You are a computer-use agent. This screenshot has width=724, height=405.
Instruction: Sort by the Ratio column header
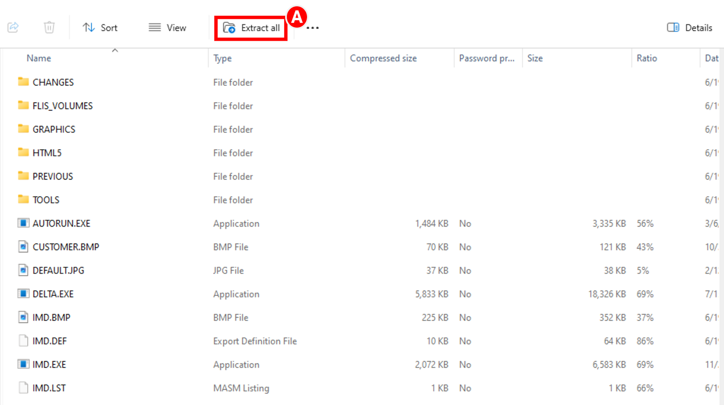tap(647, 58)
